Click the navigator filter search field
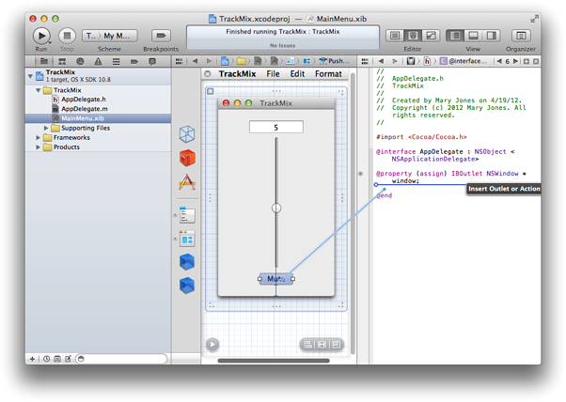The height and width of the screenshot is (402, 566). click(x=121, y=359)
